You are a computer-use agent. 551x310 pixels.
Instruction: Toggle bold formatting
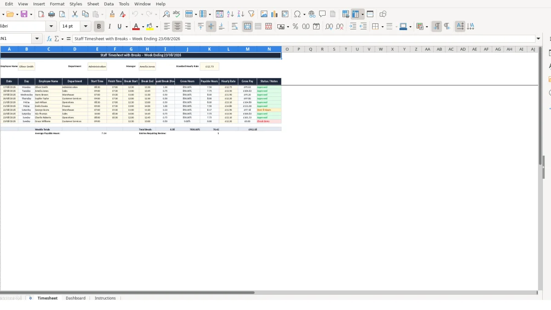98,27
